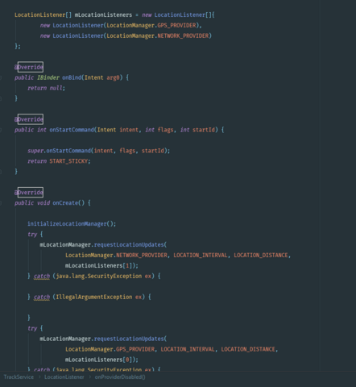Screen dimensions: 356x387
Task: Click IllegalArgumentException in the catch clause
Action: pos(94,297)
